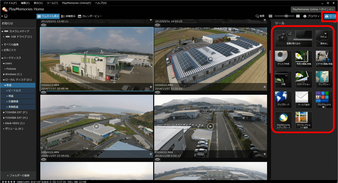Expand the Windows (C:) drive arrow

[4, 74]
